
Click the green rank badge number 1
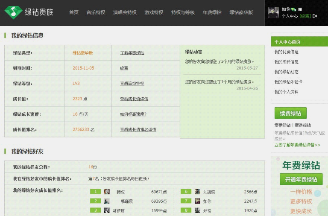click(95, 192)
